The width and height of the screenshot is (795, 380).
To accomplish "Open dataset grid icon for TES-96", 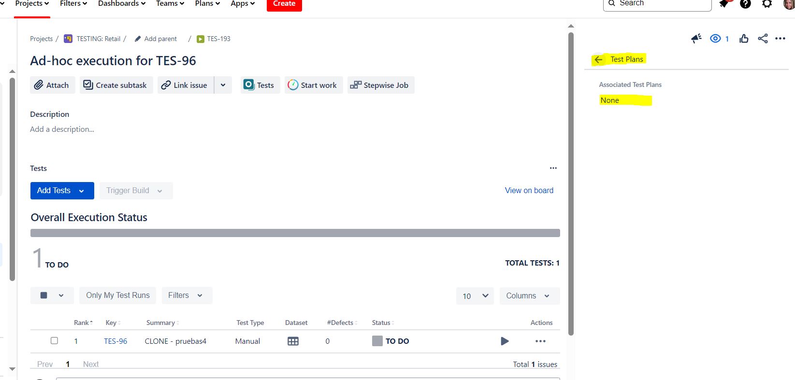I will pos(293,341).
